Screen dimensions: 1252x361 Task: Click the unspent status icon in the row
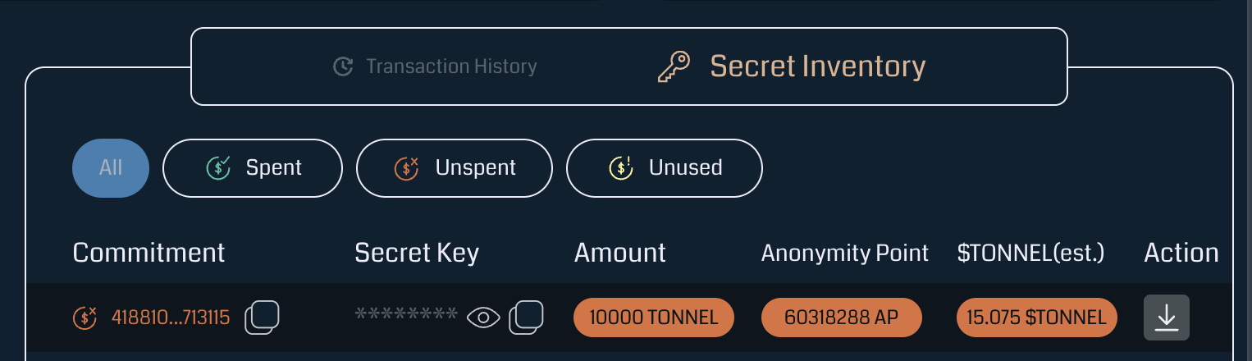85,318
